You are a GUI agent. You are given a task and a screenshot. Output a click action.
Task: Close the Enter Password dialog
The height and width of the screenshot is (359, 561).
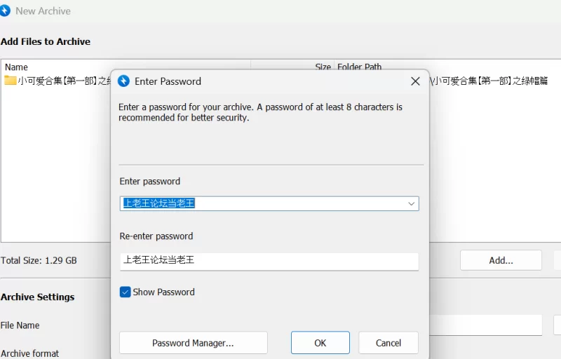pyautogui.click(x=415, y=81)
